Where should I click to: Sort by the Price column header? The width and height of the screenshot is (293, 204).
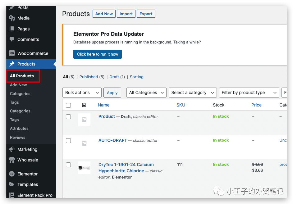(256, 105)
